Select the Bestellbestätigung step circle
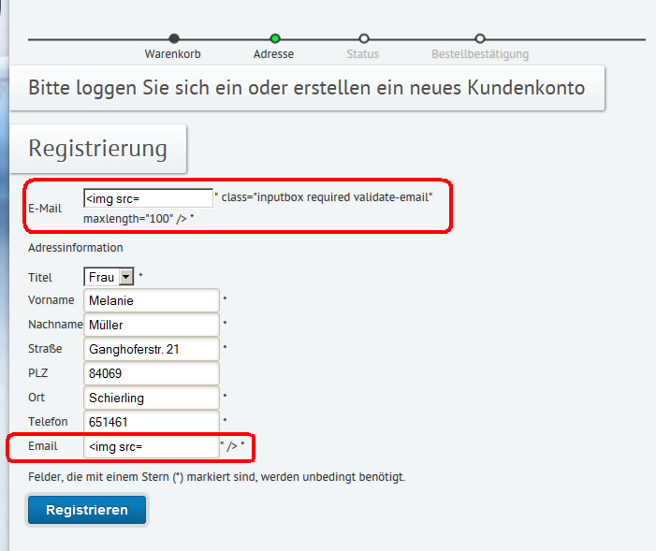The width and height of the screenshot is (656, 551). (480, 39)
